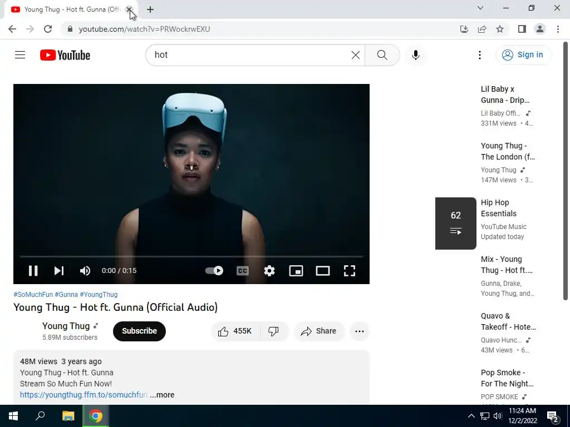Open the Hip Hop Essentials playlist thumbnail

pos(455,224)
